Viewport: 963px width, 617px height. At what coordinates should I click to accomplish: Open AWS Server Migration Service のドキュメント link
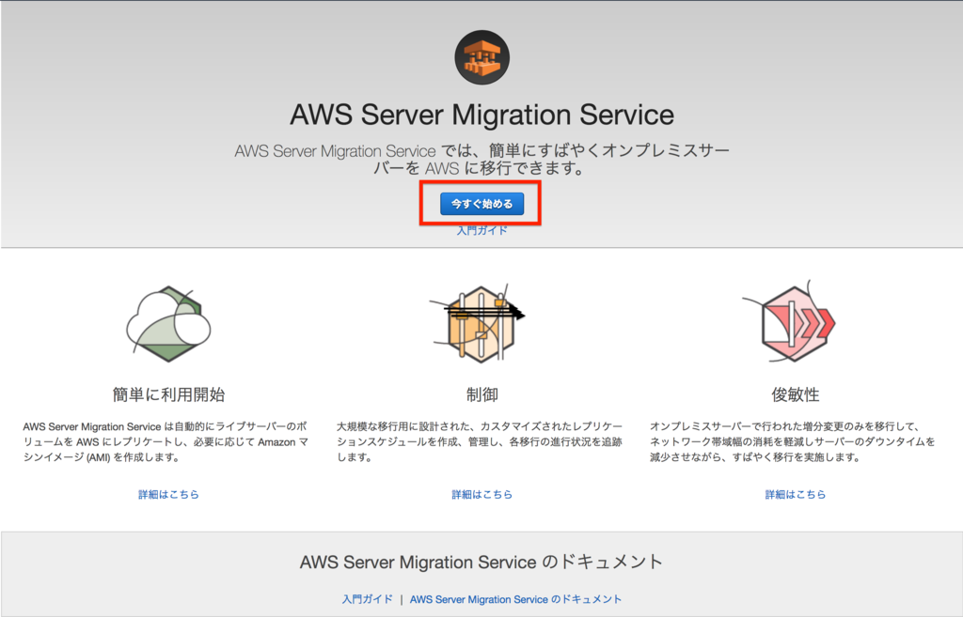tap(515, 599)
